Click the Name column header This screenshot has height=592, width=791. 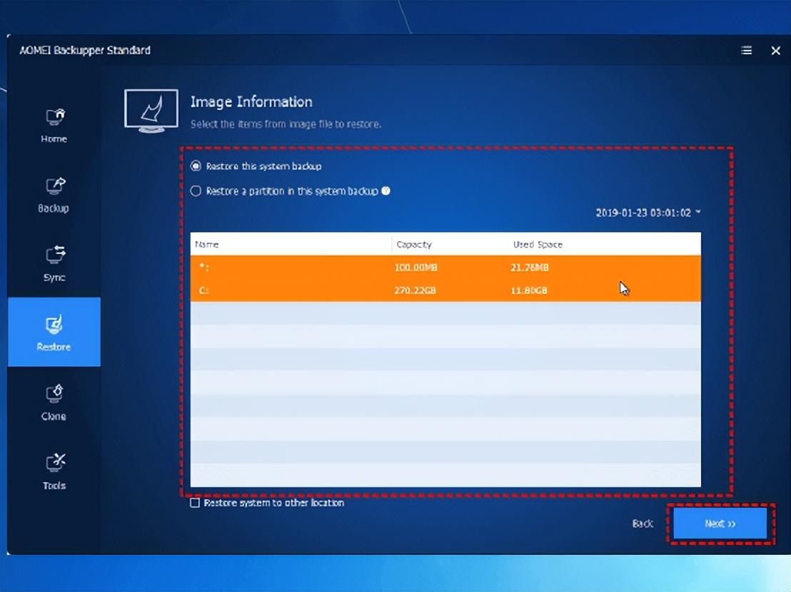[x=207, y=245]
